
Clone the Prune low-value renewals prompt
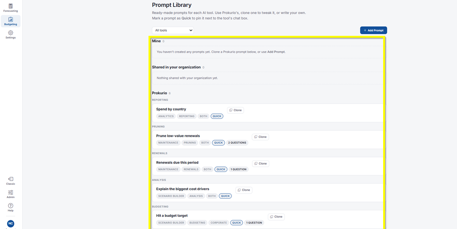(x=260, y=137)
